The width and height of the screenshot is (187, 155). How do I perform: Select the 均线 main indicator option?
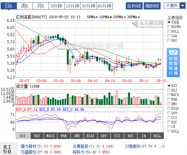pyautogui.click(x=173, y=22)
